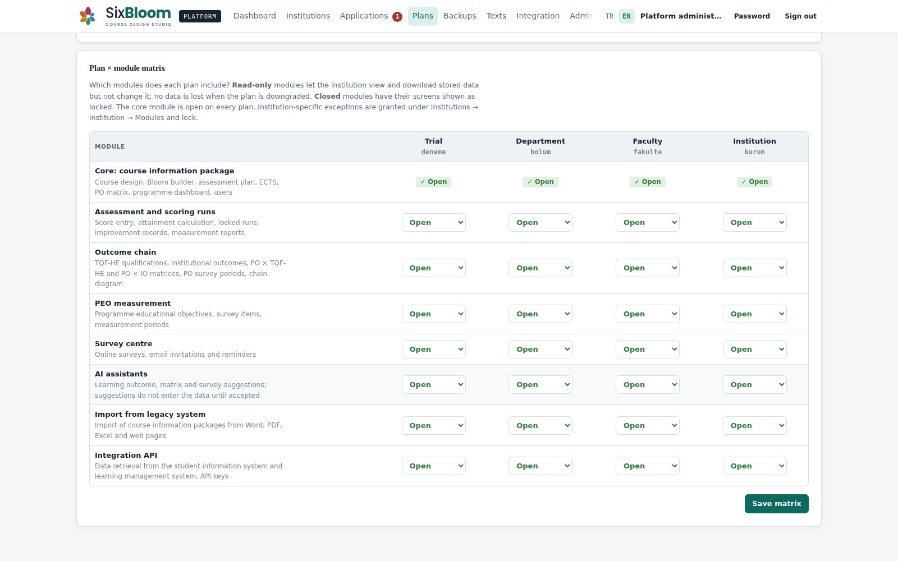Click the Institution core module Open badge
This screenshot has width=898, height=561.
pyautogui.click(x=754, y=182)
